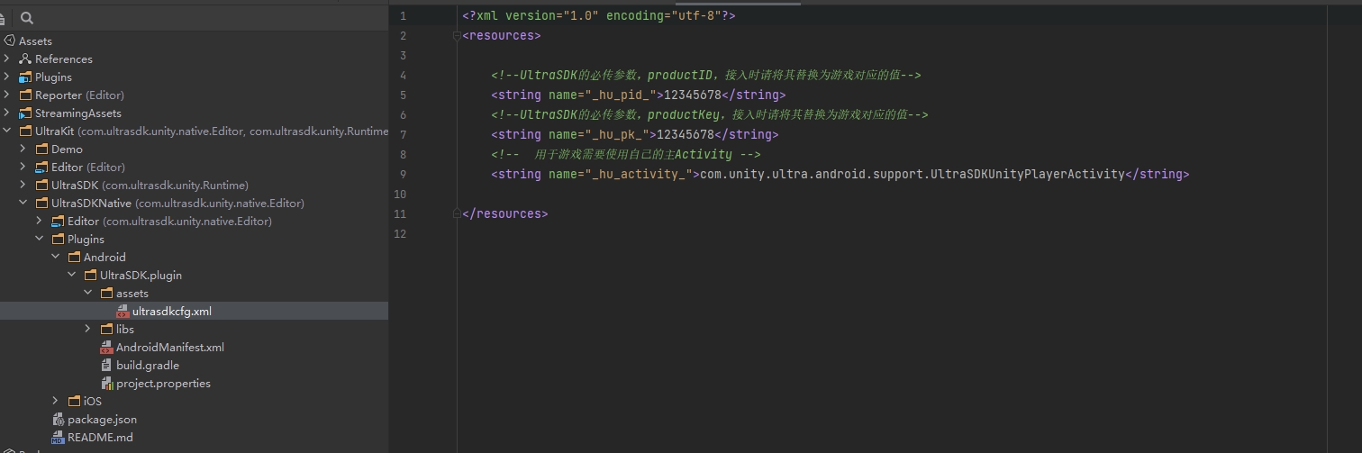Click the iOS folder icon
The width and height of the screenshot is (1362, 453).
[74, 401]
